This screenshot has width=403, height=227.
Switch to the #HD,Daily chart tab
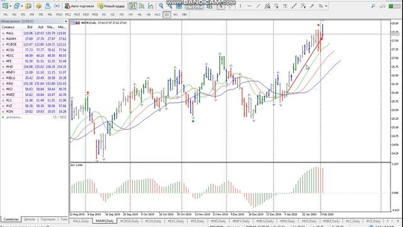tap(218, 221)
